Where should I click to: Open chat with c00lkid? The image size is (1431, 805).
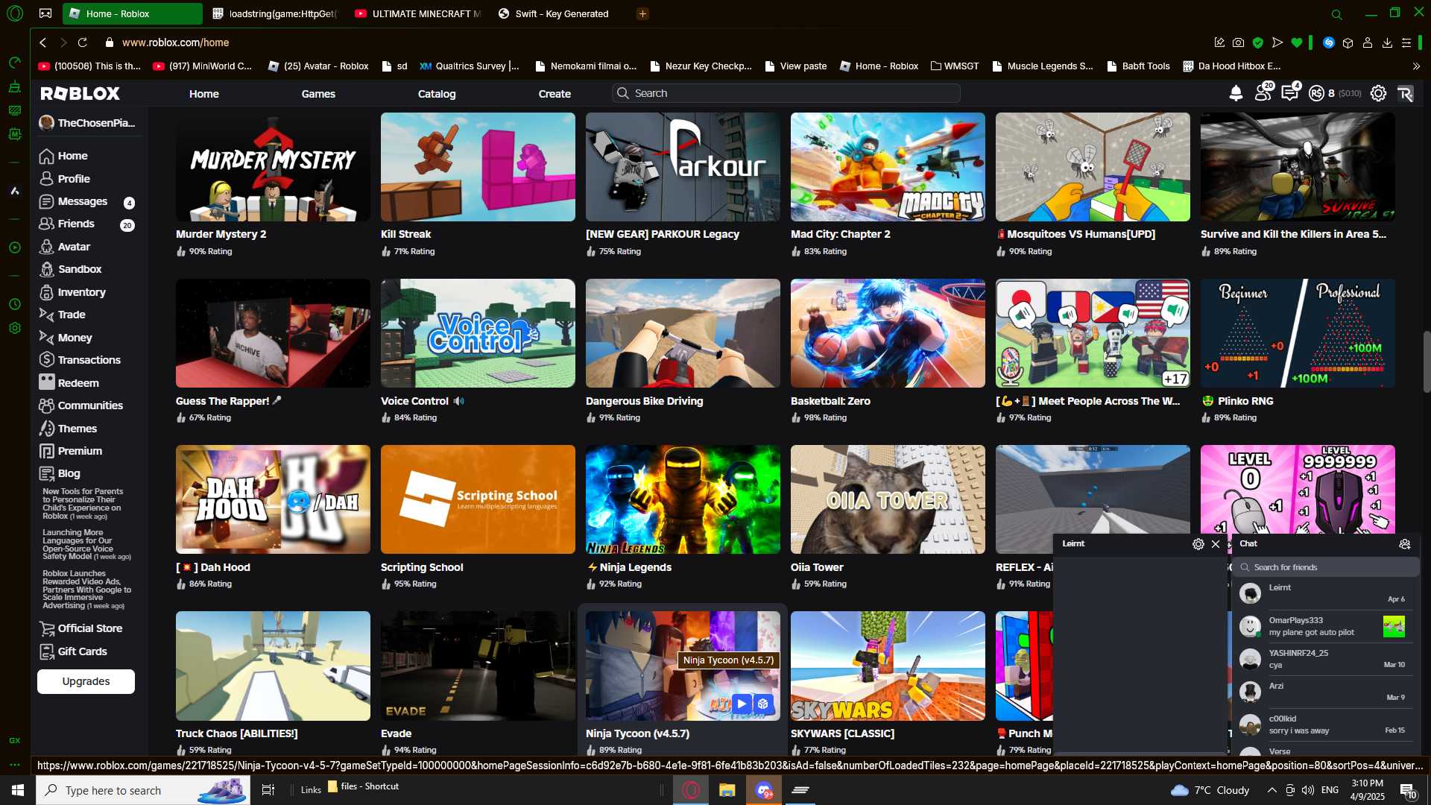pos(1326,724)
